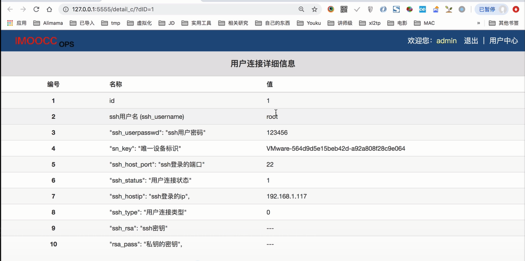Go back with the browser back arrow
This screenshot has width=525, height=261.
pyautogui.click(x=10, y=9)
